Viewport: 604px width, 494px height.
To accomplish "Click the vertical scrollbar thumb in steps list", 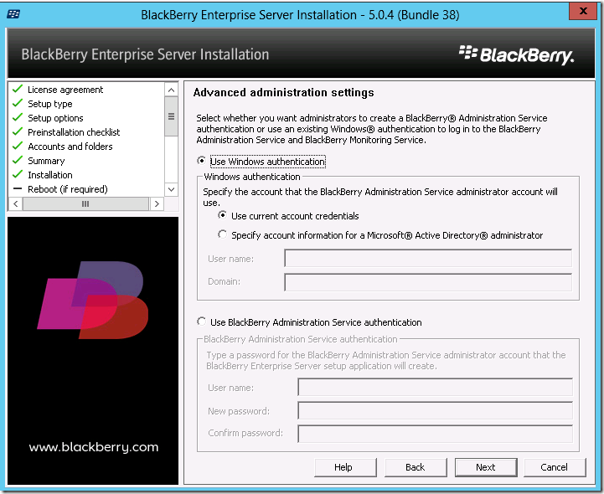I will [x=172, y=116].
